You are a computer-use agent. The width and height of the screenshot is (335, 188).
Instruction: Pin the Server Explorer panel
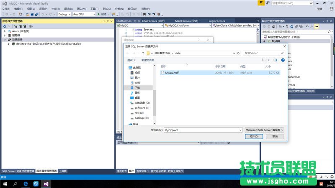click(108, 21)
